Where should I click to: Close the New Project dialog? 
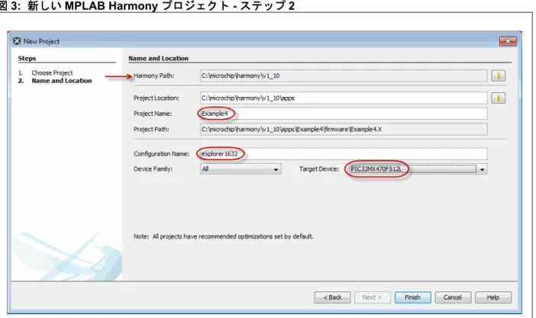pos(508,41)
